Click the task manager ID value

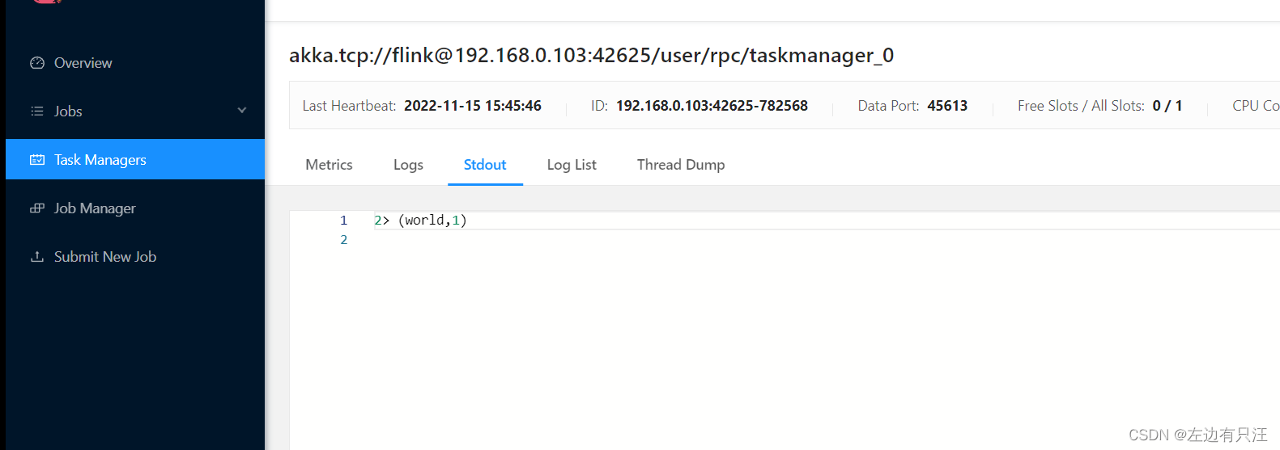[712, 106]
